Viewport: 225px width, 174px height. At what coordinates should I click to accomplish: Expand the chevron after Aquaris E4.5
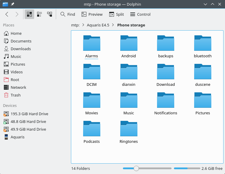[x=113, y=25]
